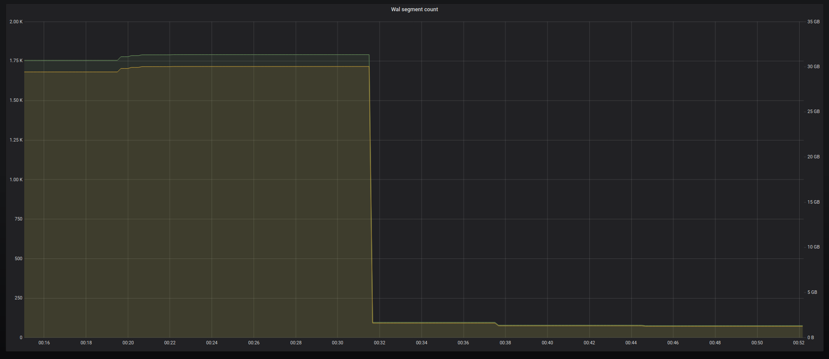Select the "00:20" time label
Viewport: 829px width, 359px height.
click(128, 343)
